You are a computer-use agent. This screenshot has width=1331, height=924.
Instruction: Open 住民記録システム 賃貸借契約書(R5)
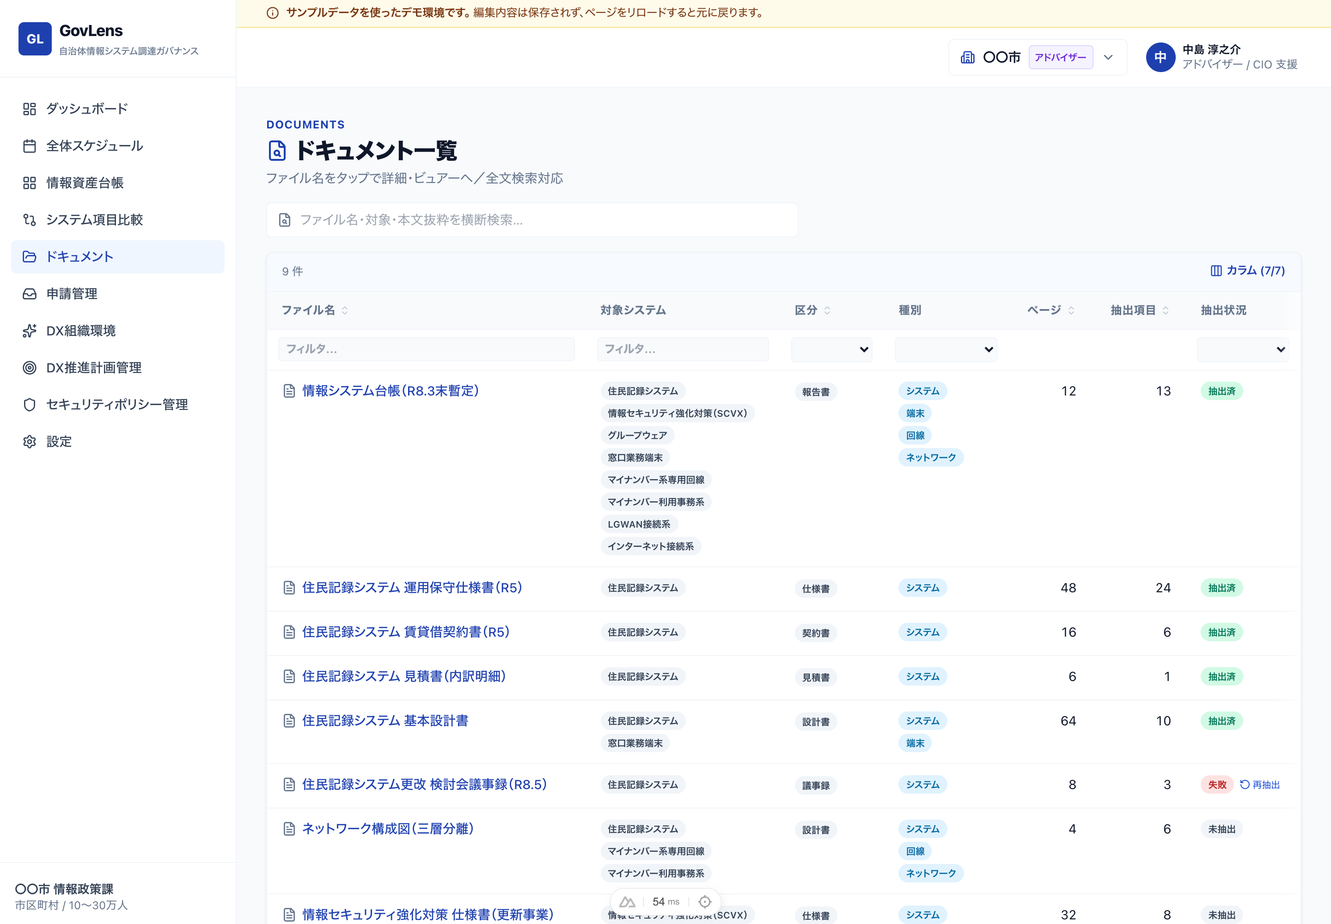pos(406,632)
